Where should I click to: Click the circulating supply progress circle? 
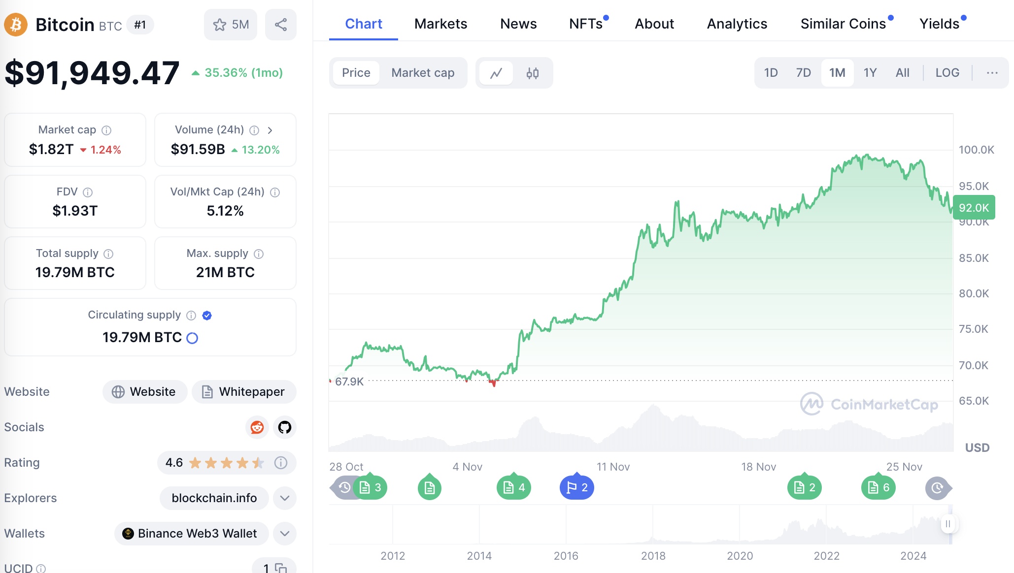[x=192, y=338]
